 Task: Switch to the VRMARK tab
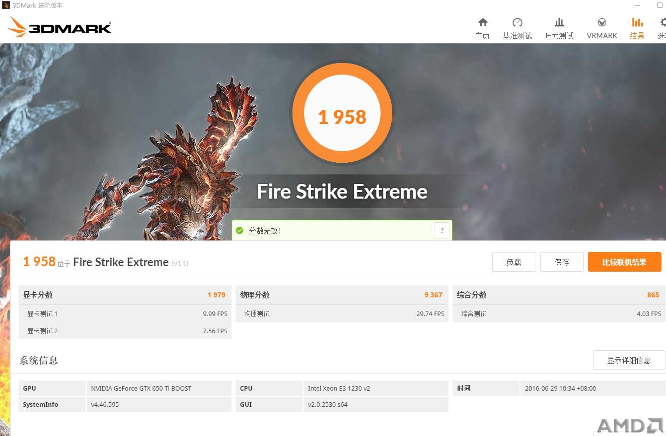tap(602, 29)
